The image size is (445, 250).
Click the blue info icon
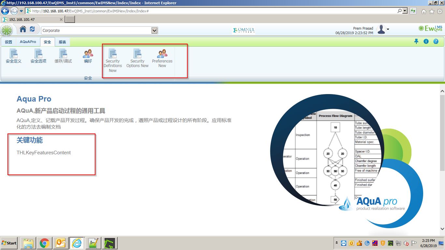[426, 42]
